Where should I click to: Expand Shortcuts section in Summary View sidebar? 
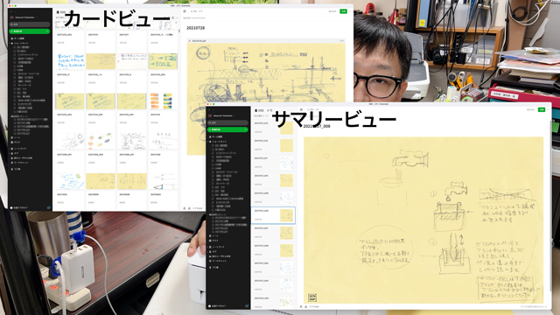208,142
